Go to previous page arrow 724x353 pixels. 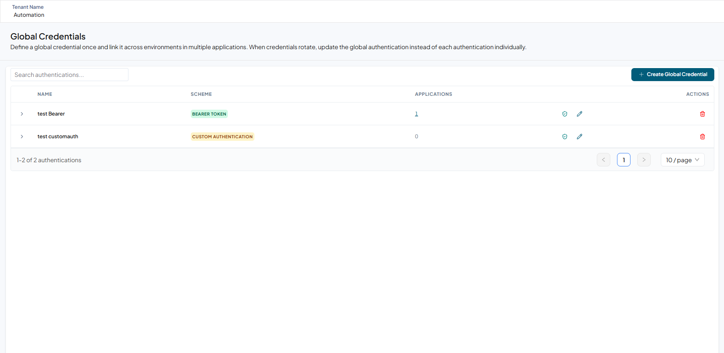(604, 160)
